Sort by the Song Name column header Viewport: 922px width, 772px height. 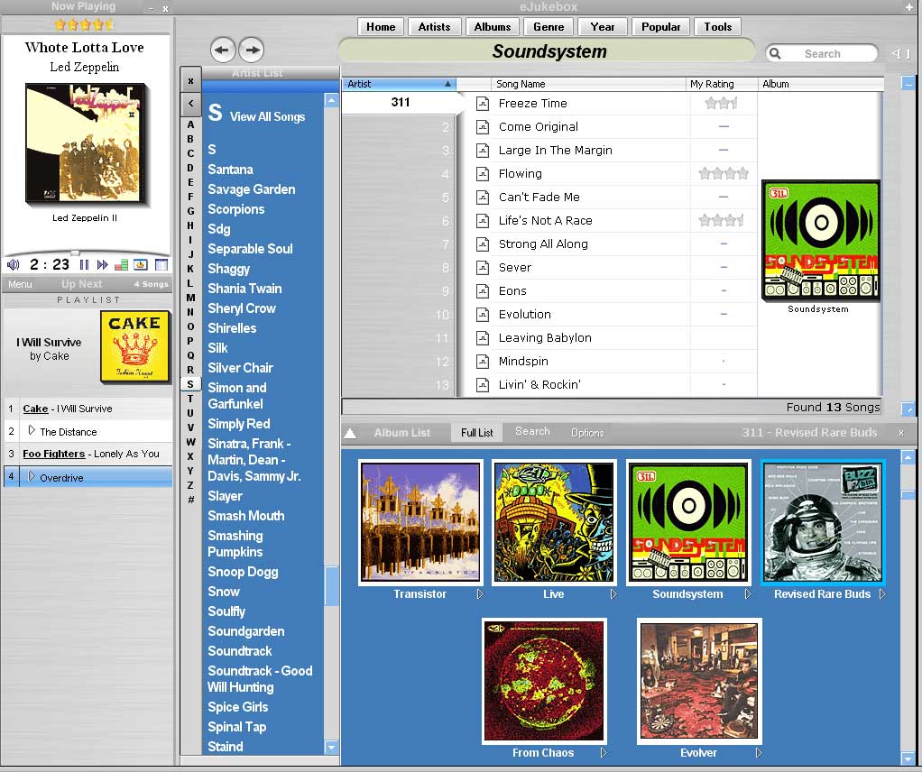coord(589,84)
